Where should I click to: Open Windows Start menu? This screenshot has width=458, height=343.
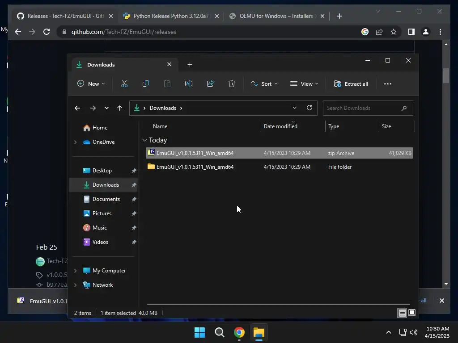click(x=200, y=332)
